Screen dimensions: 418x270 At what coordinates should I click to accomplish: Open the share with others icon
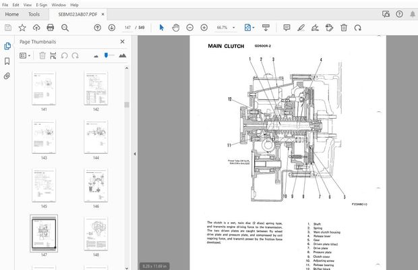[386, 14]
